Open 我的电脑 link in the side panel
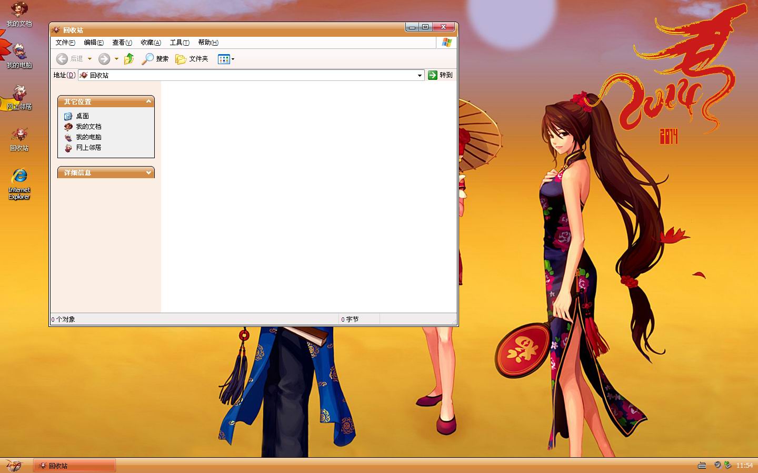The height and width of the screenshot is (473, 758). 88,137
